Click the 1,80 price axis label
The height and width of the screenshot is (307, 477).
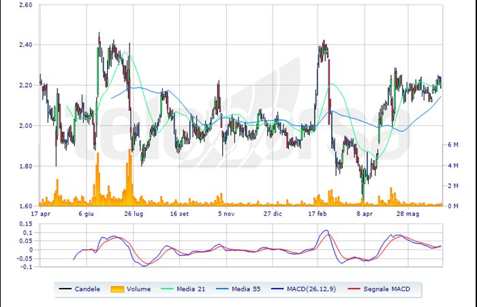click(26, 166)
